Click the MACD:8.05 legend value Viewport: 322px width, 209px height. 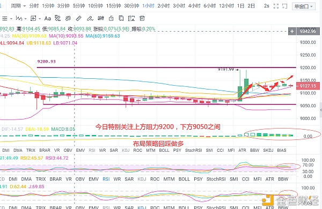[63, 129]
